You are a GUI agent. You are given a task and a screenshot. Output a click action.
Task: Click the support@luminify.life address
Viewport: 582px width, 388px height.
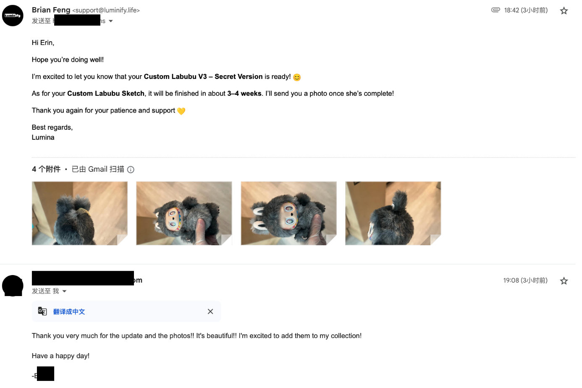point(106,10)
